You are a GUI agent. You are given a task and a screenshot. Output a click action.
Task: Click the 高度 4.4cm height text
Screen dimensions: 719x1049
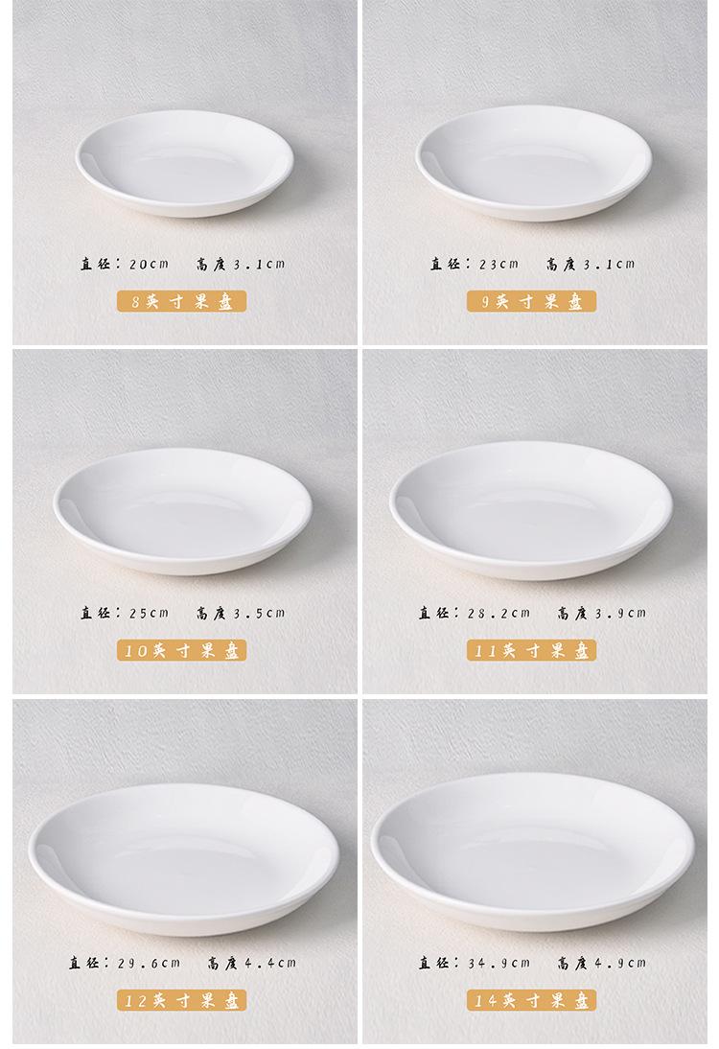coord(251,963)
